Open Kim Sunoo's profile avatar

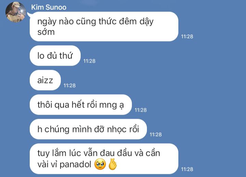pos(15,12)
